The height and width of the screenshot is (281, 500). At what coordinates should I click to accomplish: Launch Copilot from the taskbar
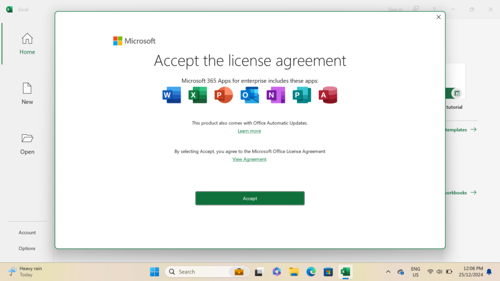(x=276, y=272)
